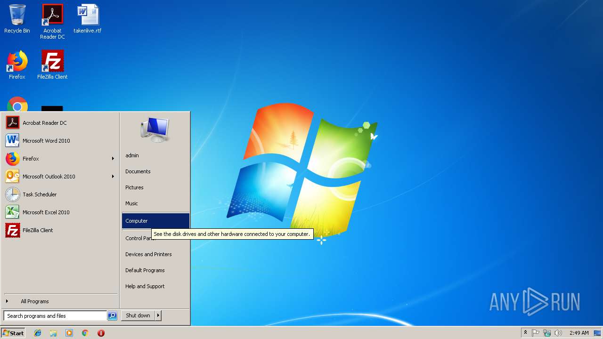Click the Start button

click(x=13, y=333)
